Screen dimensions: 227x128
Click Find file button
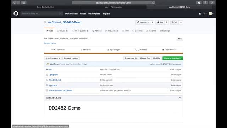click(x=156, y=58)
